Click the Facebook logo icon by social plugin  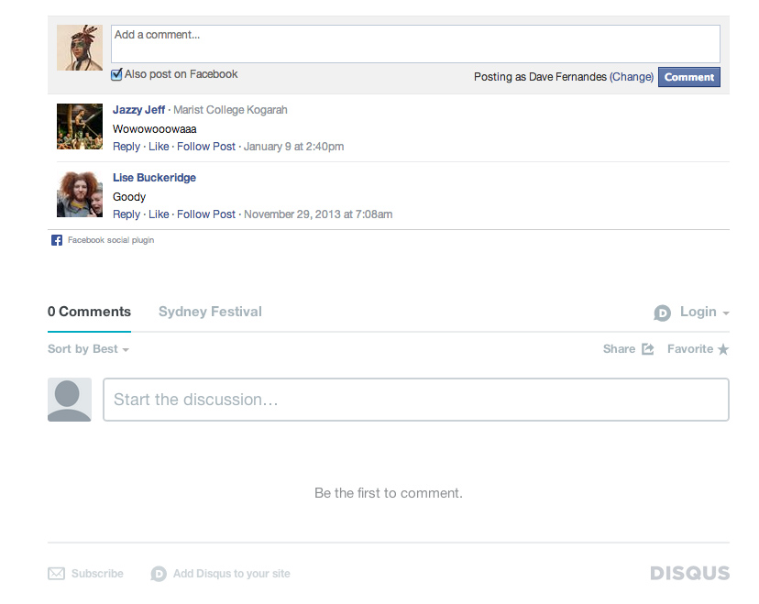(57, 240)
